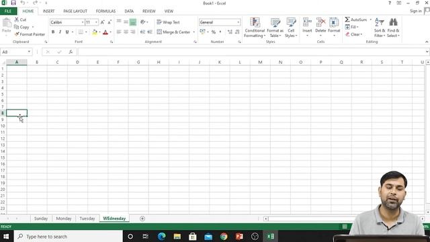The width and height of the screenshot is (430, 242).
Task: Toggle Underline formatting
Action: (x=67, y=32)
